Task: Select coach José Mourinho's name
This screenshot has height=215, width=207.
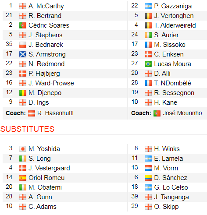Action: click(x=182, y=113)
